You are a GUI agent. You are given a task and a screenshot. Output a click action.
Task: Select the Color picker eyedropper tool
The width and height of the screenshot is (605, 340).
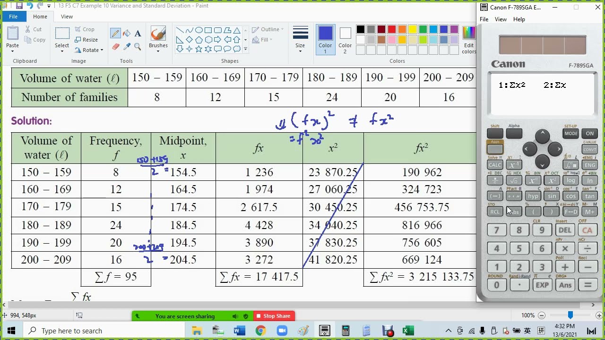[x=127, y=46]
